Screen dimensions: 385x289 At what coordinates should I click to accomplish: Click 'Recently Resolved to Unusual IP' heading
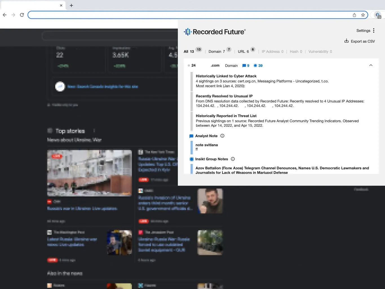tap(224, 96)
